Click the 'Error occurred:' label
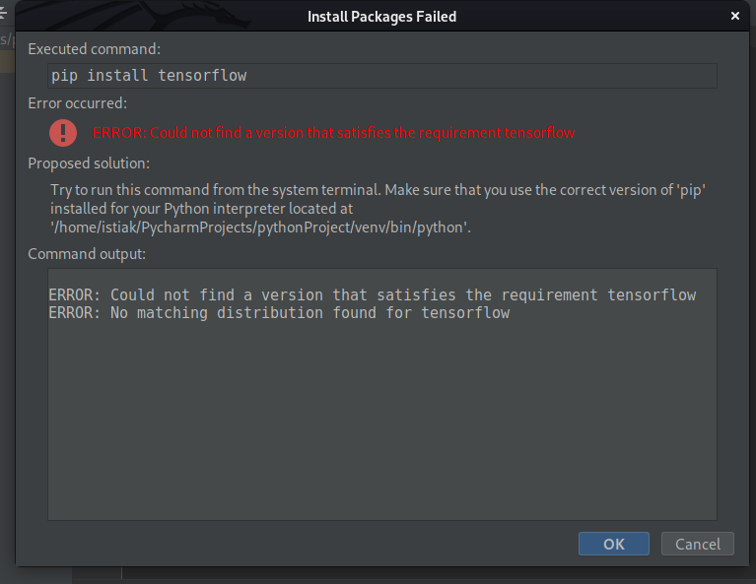Screen dimensions: 756x584 (x=78, y=103)
